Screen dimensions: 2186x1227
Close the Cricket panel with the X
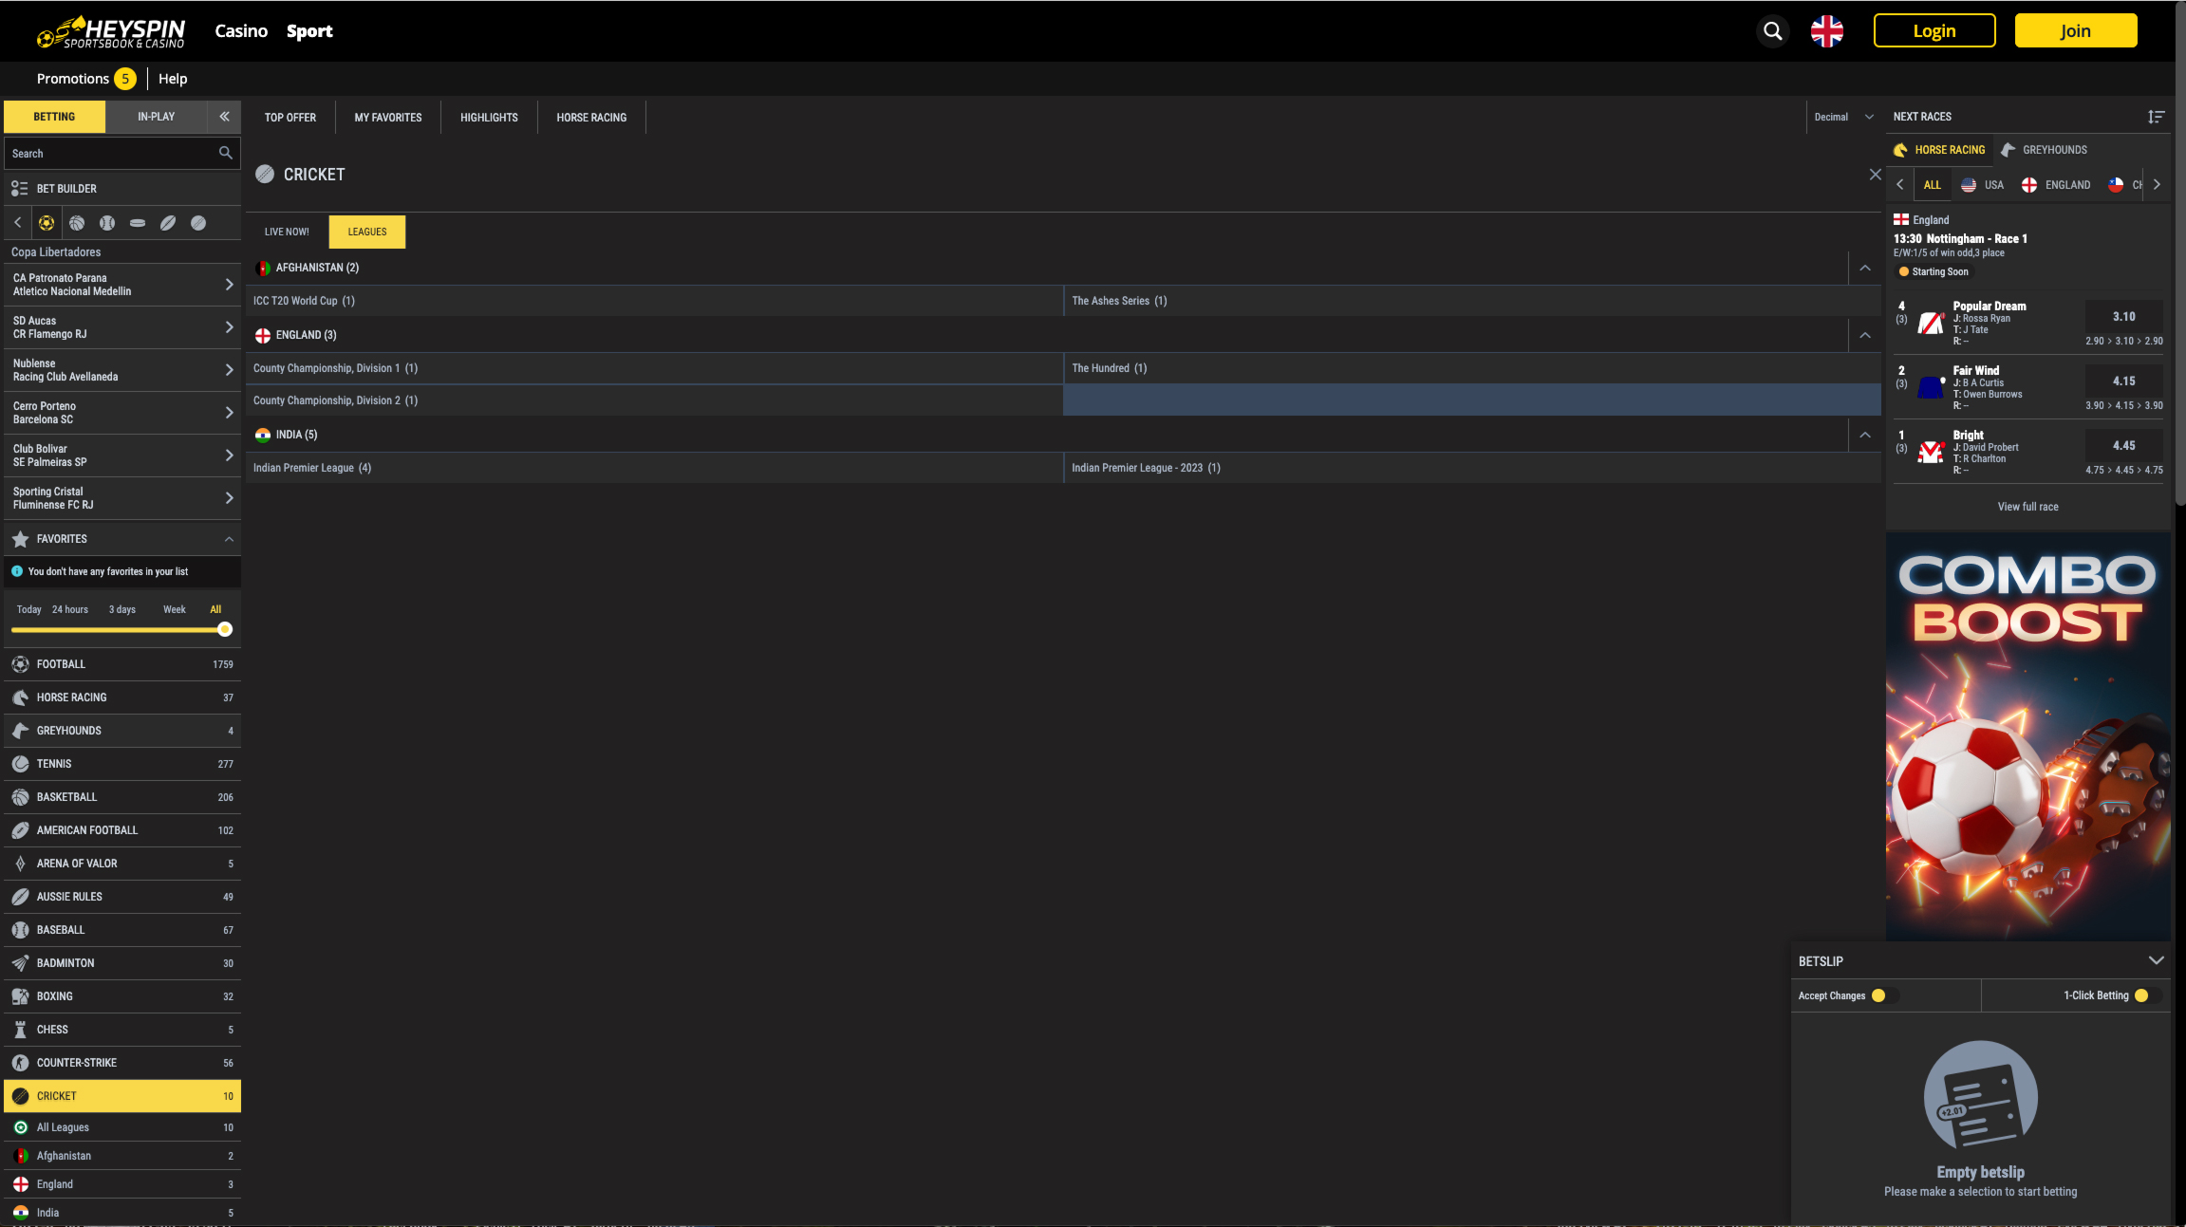point(1875,175)
